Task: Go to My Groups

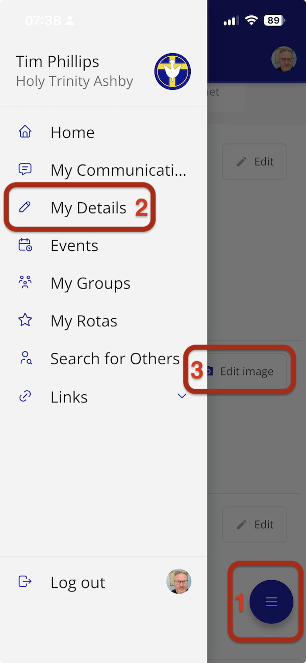Action: coord(90,283)
